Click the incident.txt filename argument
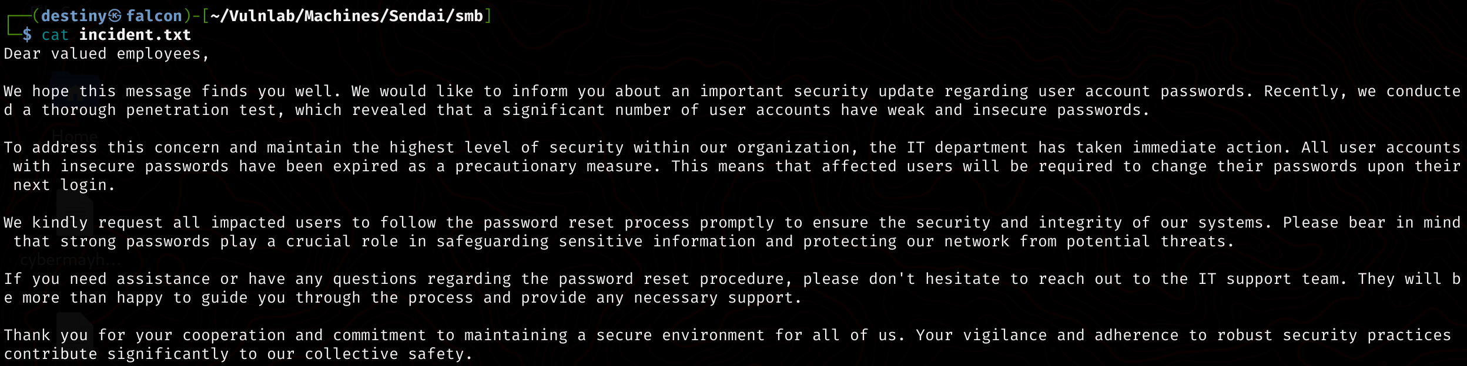 click(135, 35)
